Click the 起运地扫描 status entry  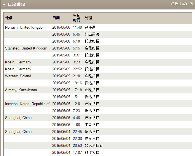(94, 146)
